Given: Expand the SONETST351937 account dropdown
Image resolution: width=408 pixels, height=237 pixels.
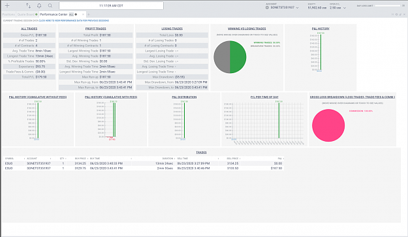Looking at the screenshot, I should pos(298,8).
